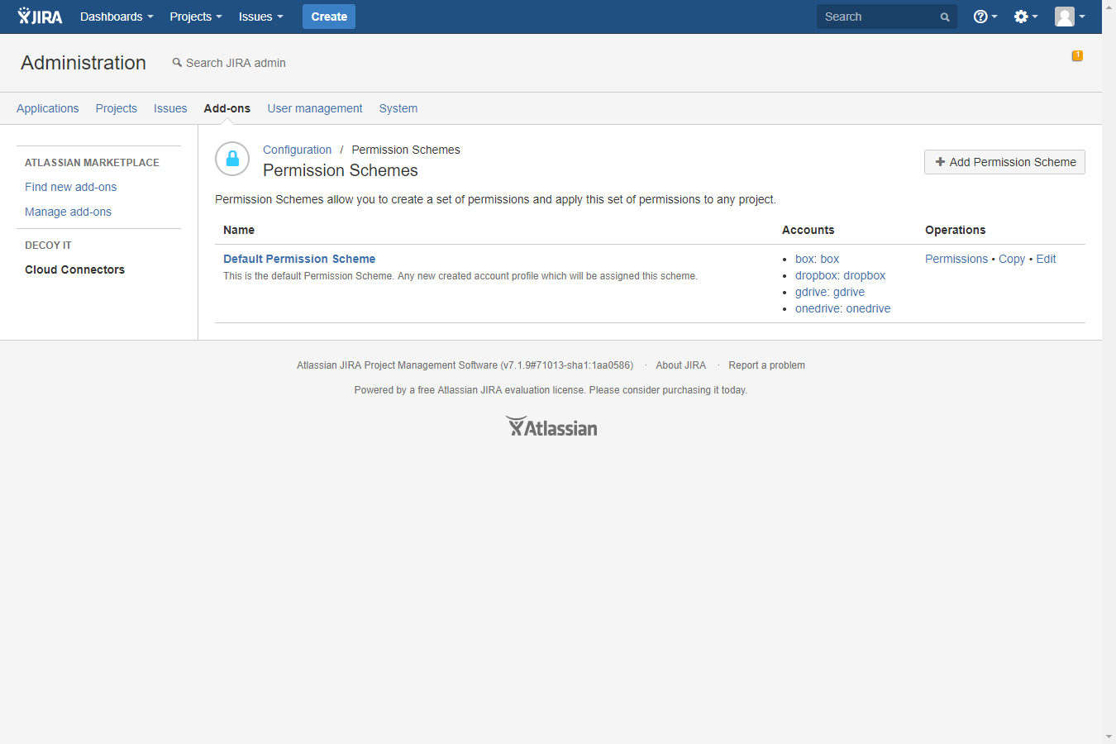Switch to User management tab
Image resolution: width=1116 pixels, height=744 pixels.
tap(315, 108)
